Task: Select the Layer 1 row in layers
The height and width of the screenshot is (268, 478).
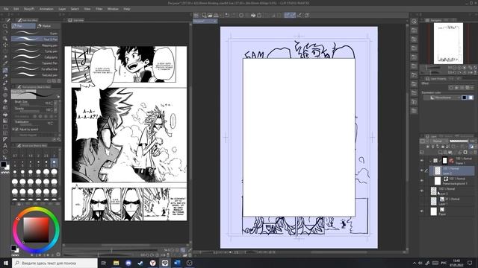Action: tap(453, 201)
